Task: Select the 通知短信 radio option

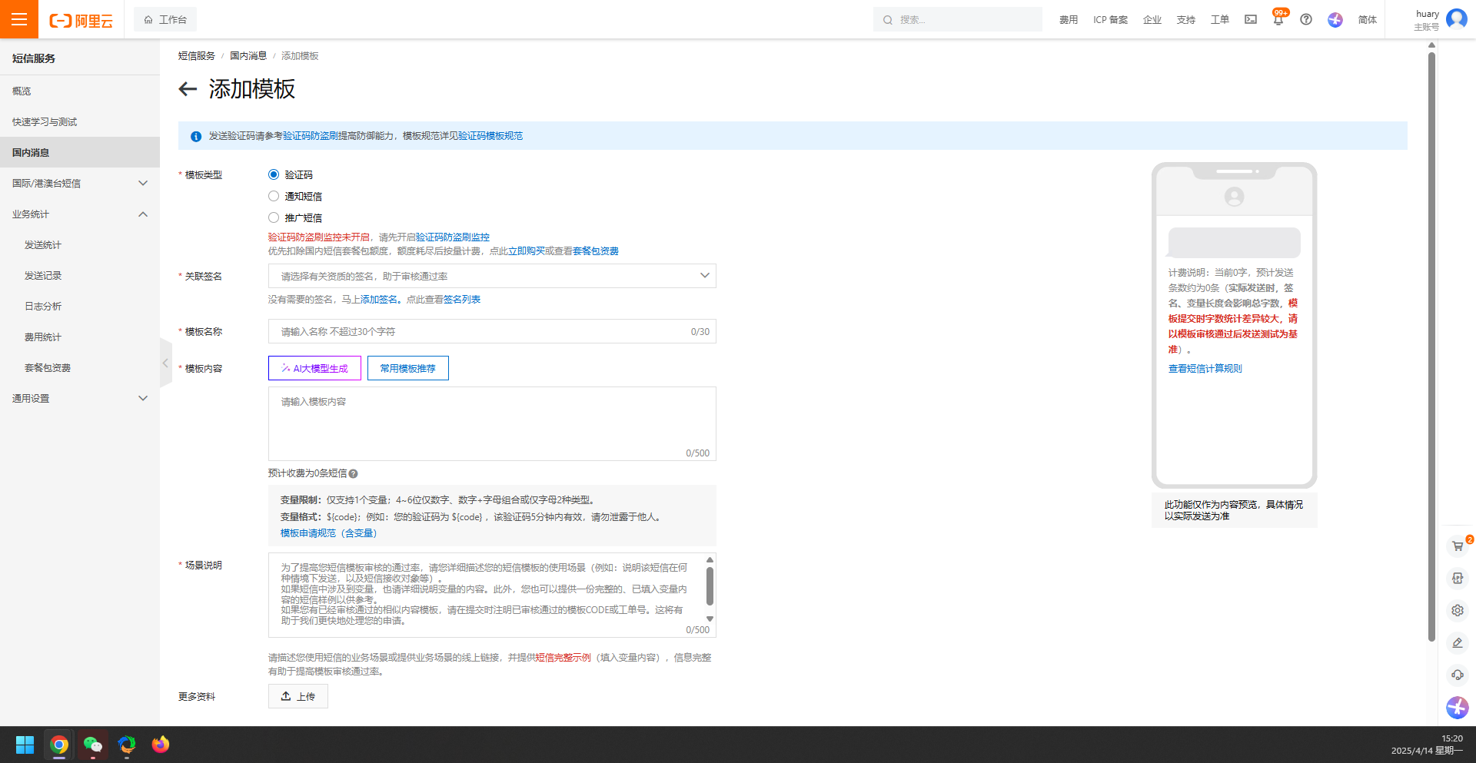Action: pyautogui.click(x=274, y=197)
